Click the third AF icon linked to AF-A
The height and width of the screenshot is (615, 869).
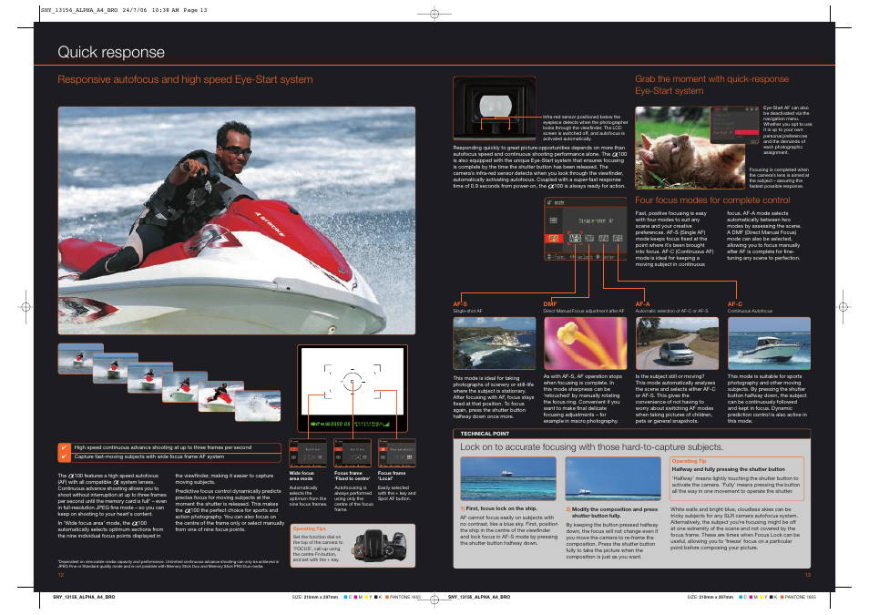pyautogui.click(x=604, y=238)
